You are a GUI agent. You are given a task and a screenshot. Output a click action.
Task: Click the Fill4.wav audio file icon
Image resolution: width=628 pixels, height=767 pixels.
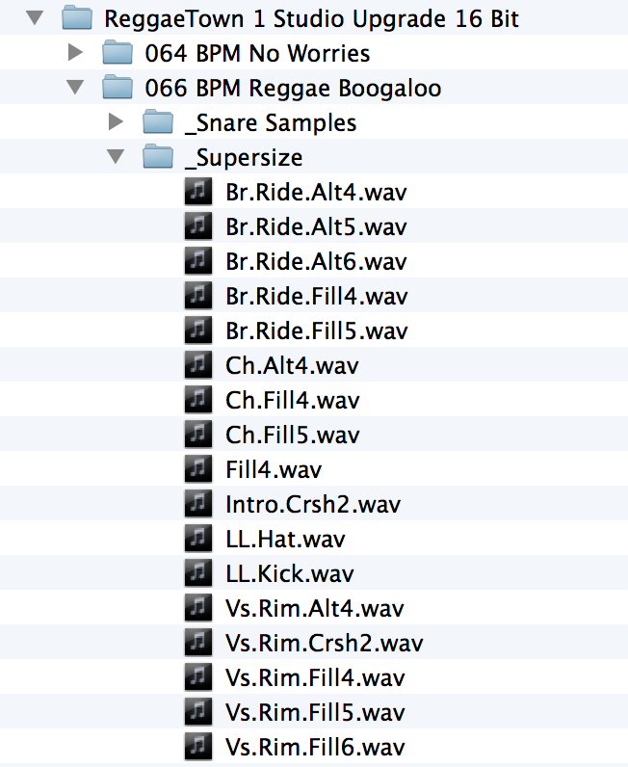196,469
